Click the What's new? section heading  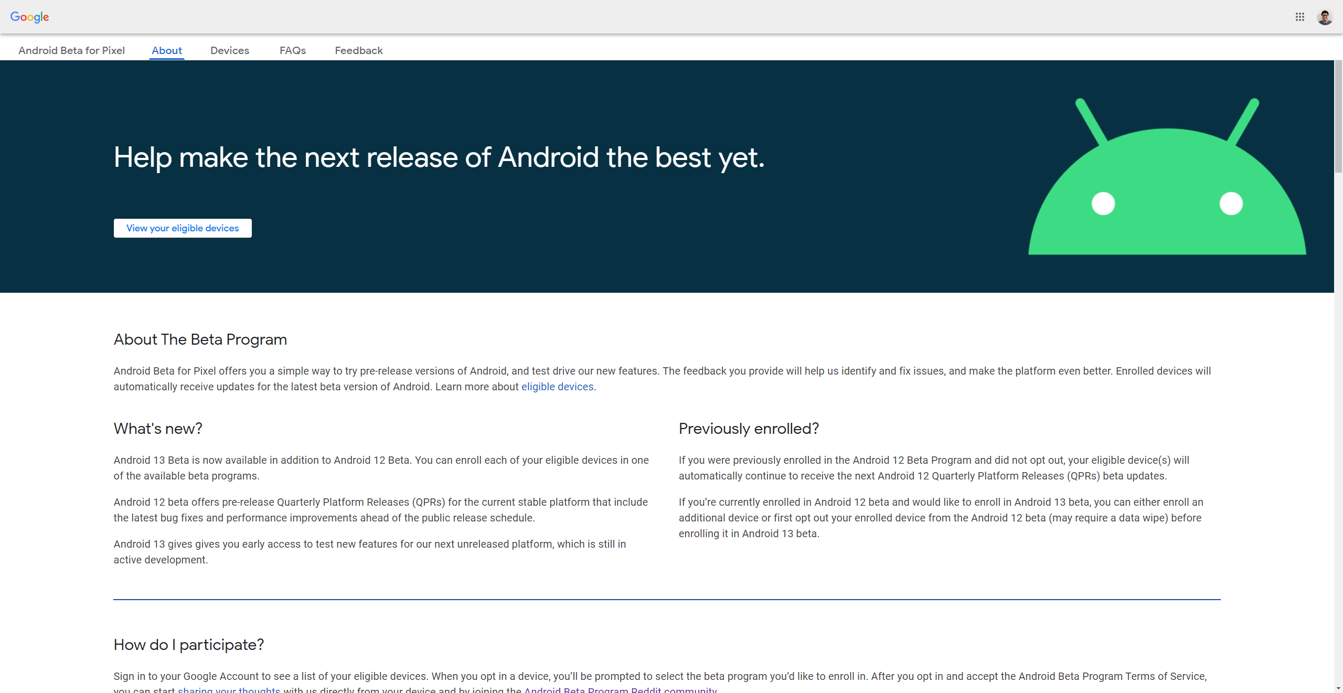coord(157,429)
